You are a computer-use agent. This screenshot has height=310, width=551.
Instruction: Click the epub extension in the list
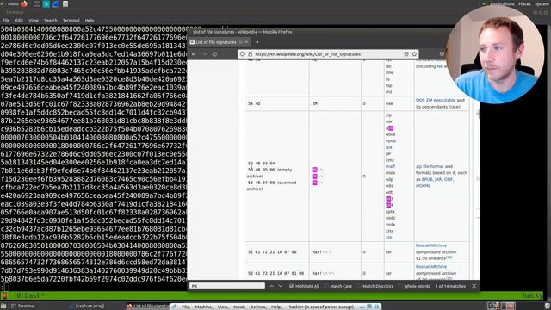(x=391, y=141)
